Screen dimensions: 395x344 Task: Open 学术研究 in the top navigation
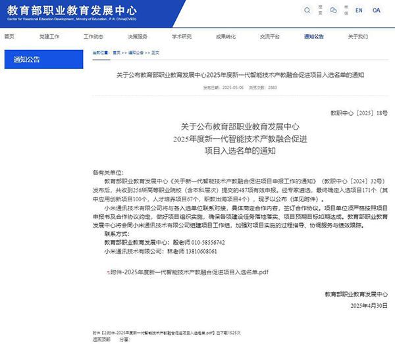click(182, 37)
